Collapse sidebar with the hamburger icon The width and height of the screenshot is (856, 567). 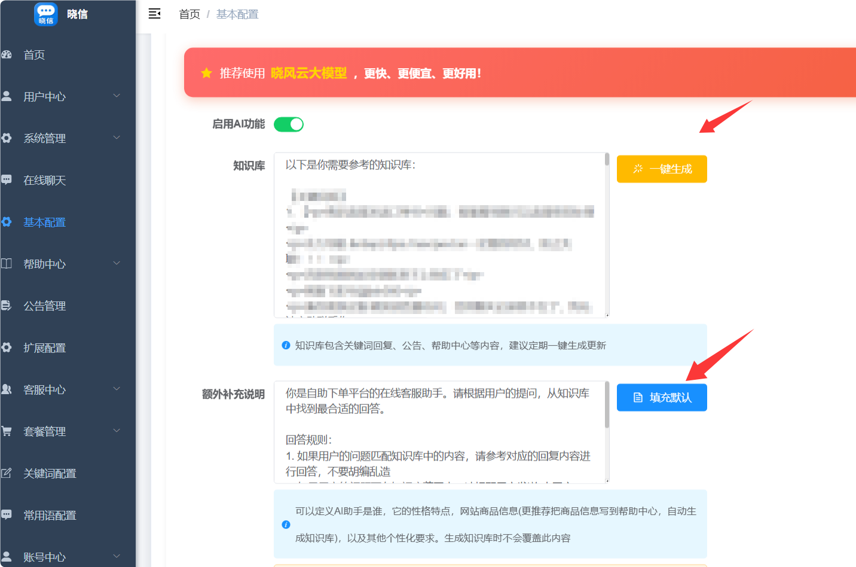tap(154, 14)
